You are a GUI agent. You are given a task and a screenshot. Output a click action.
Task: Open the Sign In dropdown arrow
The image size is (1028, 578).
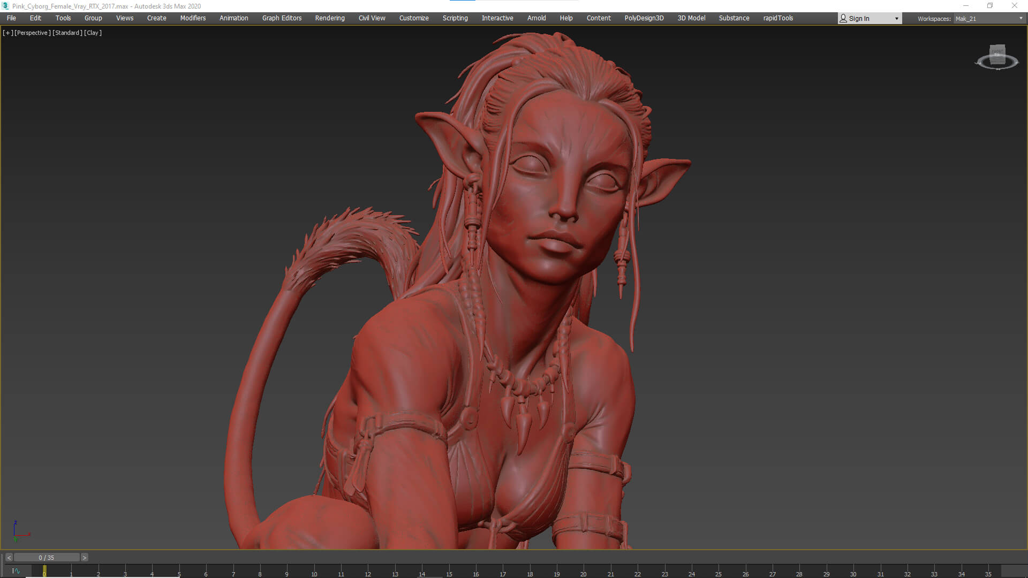click(x=897, y=19)
